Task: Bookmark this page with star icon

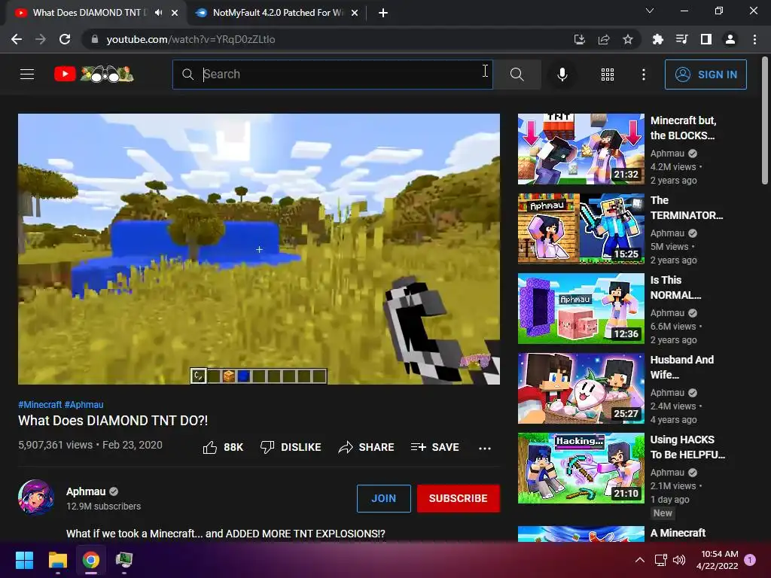Action: pos(628,39)
